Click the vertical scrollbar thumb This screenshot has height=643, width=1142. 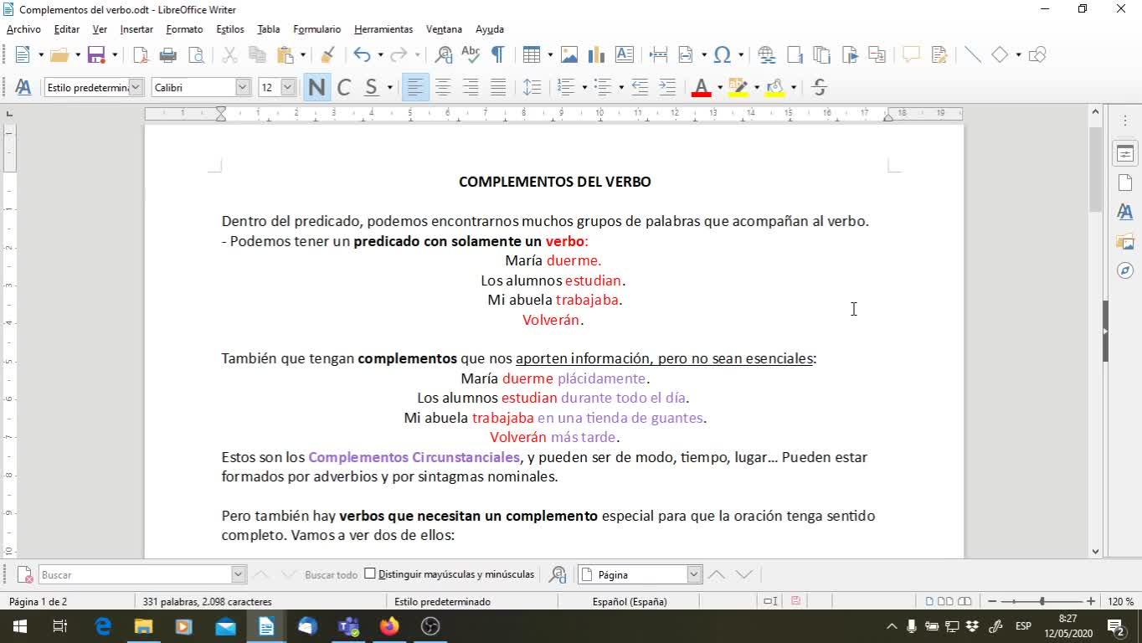coord(1096,170)
